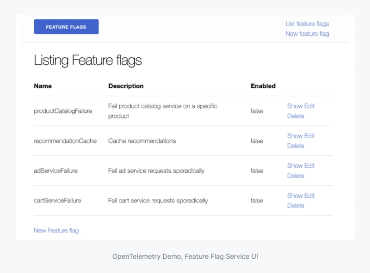Click the Enabled column header
This screenshot has height=273, width=370.
(x=263, y=86)
